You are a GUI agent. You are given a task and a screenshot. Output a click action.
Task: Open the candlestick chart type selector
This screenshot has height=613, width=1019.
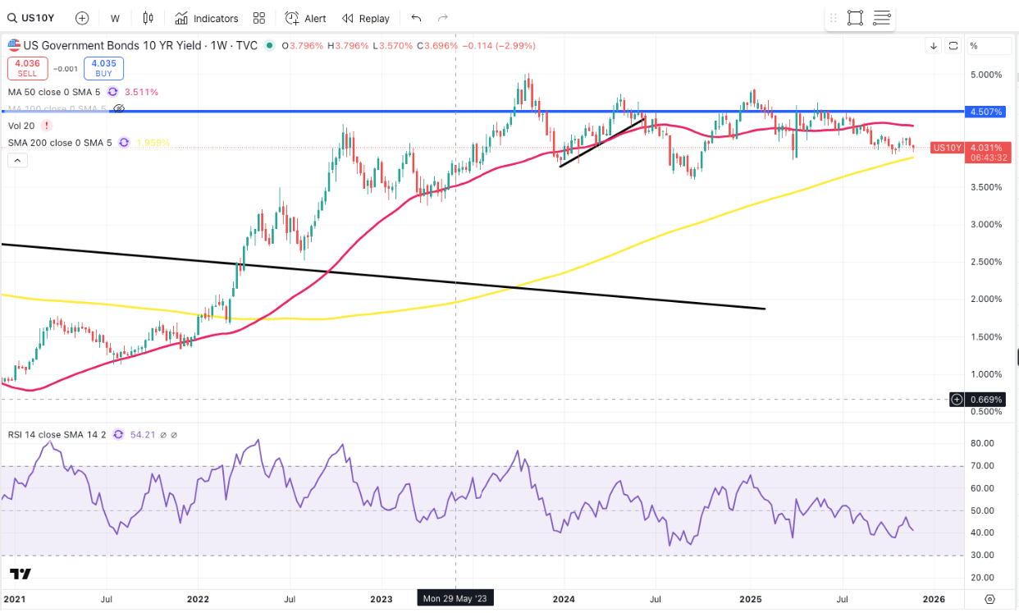pyautogui.click(x=148, y=18)
